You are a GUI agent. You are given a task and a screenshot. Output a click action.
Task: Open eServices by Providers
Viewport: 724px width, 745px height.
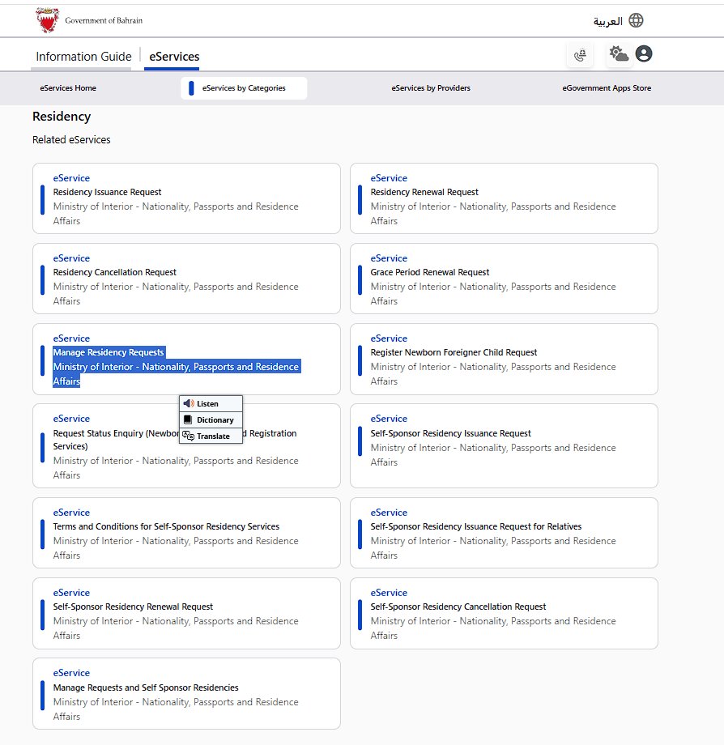click(431, 87)
